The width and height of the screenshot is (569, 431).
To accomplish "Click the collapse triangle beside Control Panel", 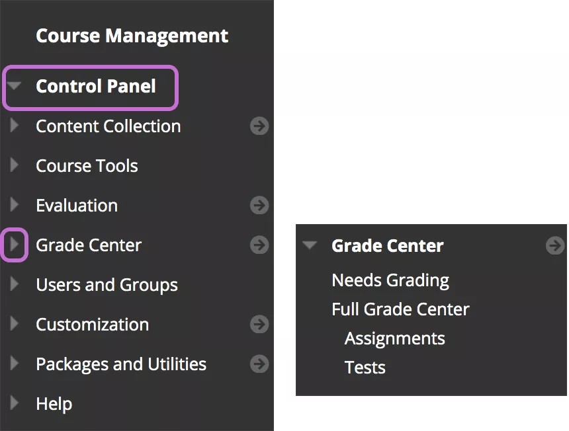I will (x=15, y=86).
